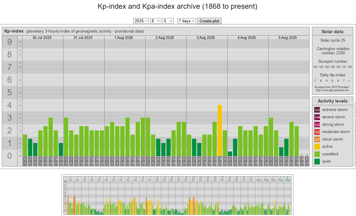Viewport: 356px width, 216px height.
Task: Open the month dropdown showing 8
Action: tap(156, 21)
